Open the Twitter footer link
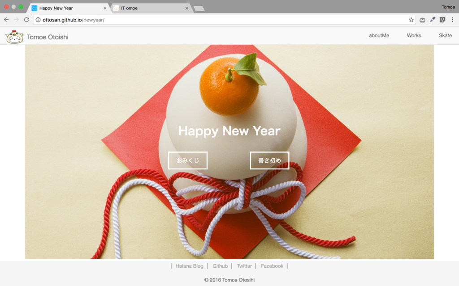Image resolution: width=459 pixels, height=286 pixels. point(244,266)
